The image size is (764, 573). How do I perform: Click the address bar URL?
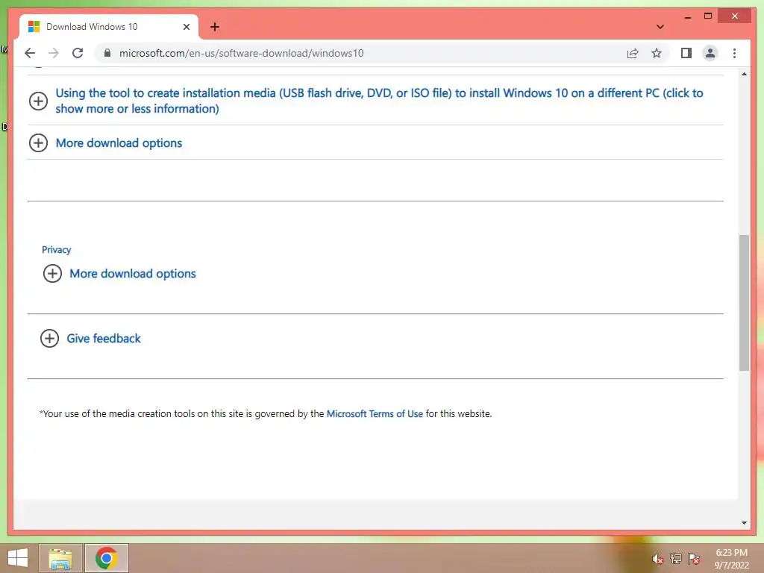tap(241, 53)
